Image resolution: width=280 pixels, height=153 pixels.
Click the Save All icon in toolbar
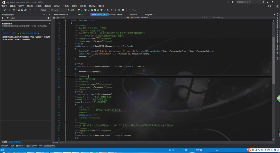(25, 10)
